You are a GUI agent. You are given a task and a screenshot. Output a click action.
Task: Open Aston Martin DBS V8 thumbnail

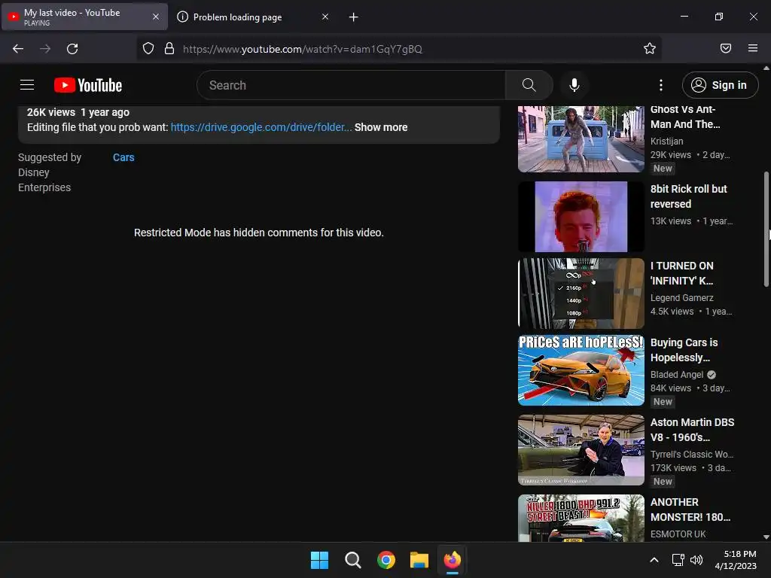point(581,450)
